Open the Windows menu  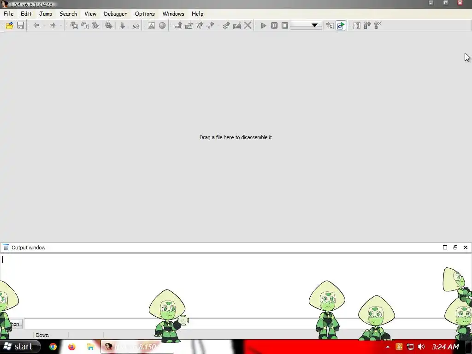coord(173,14)
